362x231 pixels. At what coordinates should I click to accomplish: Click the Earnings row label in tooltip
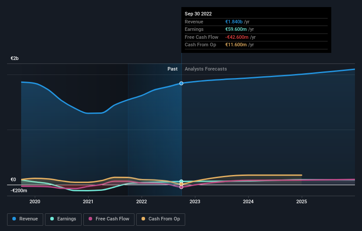pyautogui.click(x=194, y=29)
